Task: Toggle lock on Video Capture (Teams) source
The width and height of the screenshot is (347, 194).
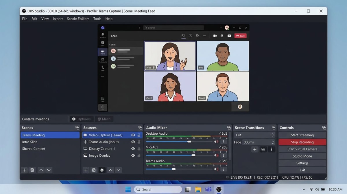Action: (x=139, y=135)
